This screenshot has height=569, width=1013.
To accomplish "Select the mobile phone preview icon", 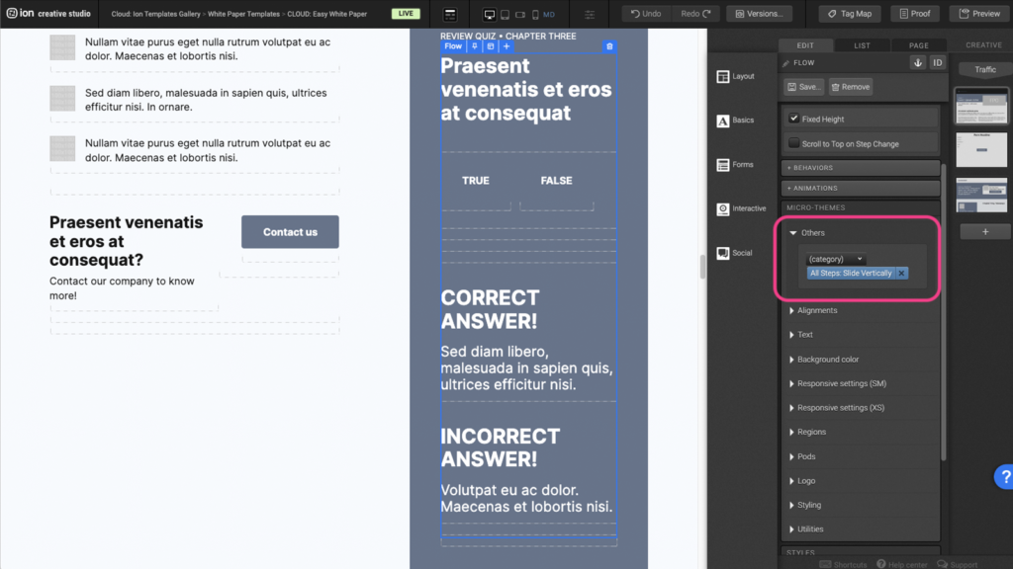I will tap(535, 15).
